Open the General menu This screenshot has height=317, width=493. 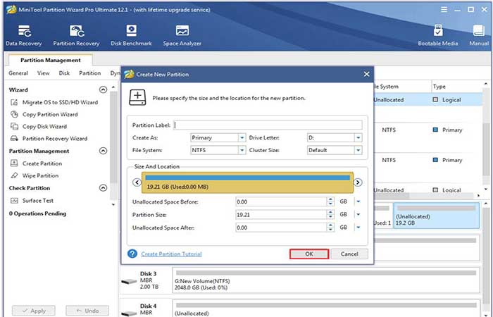18,73
